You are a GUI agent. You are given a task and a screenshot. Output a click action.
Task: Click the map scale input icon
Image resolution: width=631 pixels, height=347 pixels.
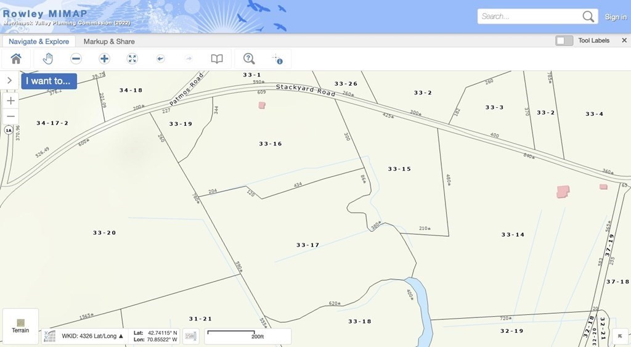coord(191,336)
